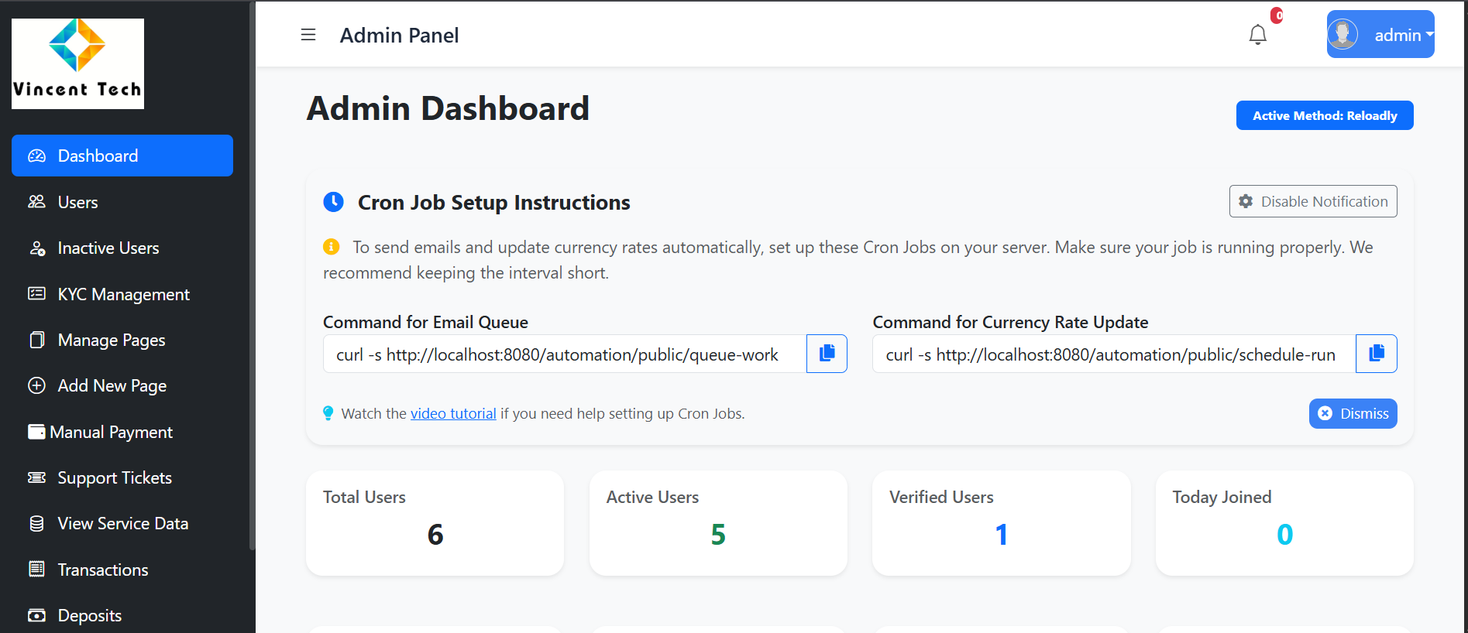
Task: Click the Email Queue command field
Action: 564,354
